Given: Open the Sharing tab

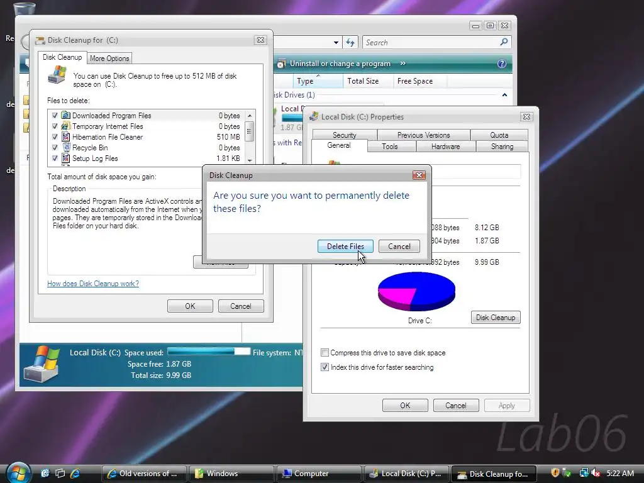Looking at the screenshot, I should [502, 146].
